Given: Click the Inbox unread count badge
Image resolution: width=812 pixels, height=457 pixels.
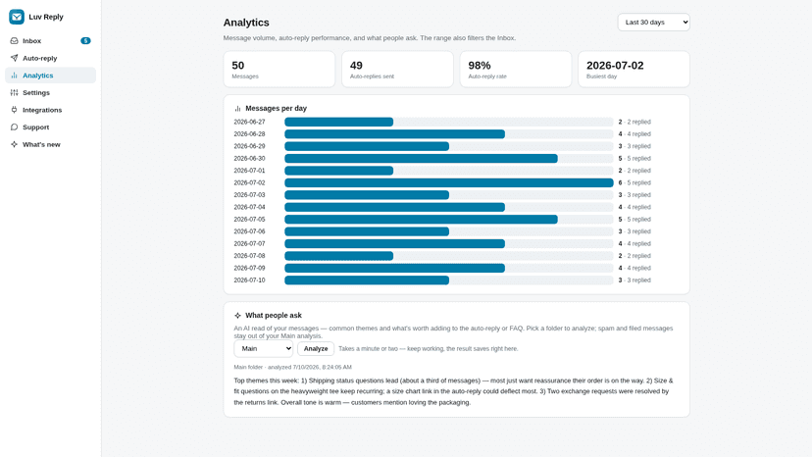Looking at the screenshot, I should tap(85, 41).
